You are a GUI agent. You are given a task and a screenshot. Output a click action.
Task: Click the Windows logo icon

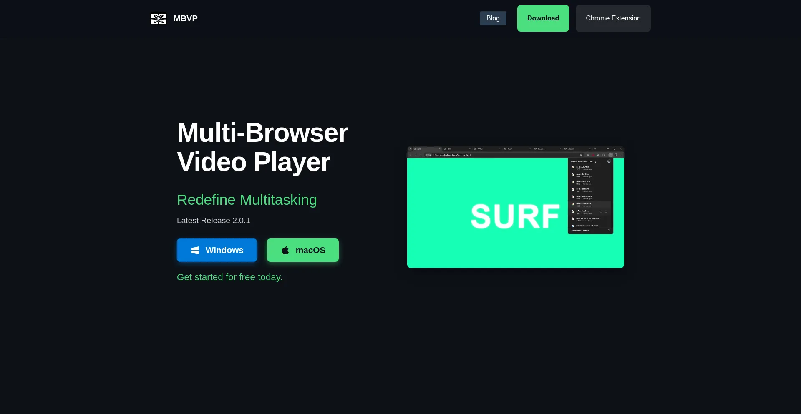pyautogui.click(x=195, y=250)
